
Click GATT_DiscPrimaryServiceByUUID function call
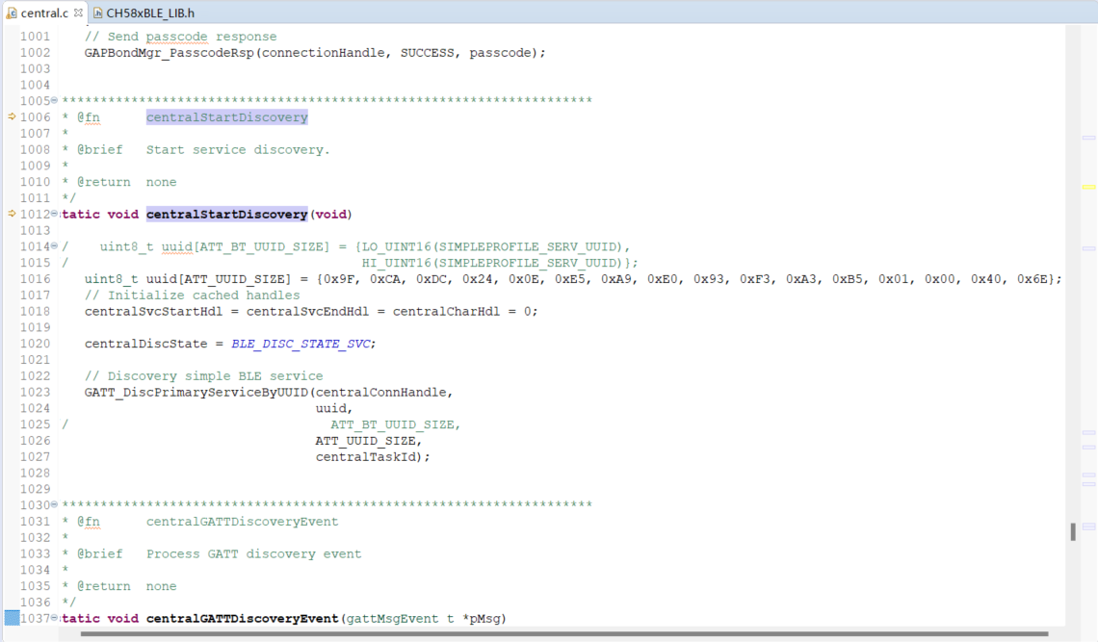pos(196,392)
